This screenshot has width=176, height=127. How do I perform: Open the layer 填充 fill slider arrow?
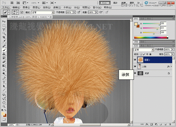(x=173, y=54)
